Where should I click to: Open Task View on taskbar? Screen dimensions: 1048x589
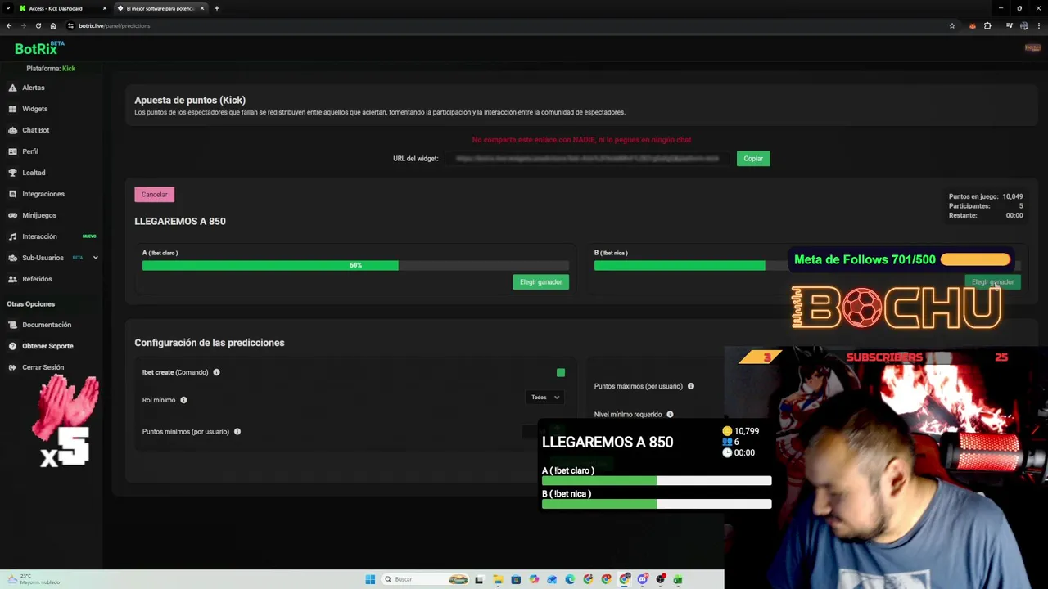[479, 579]
